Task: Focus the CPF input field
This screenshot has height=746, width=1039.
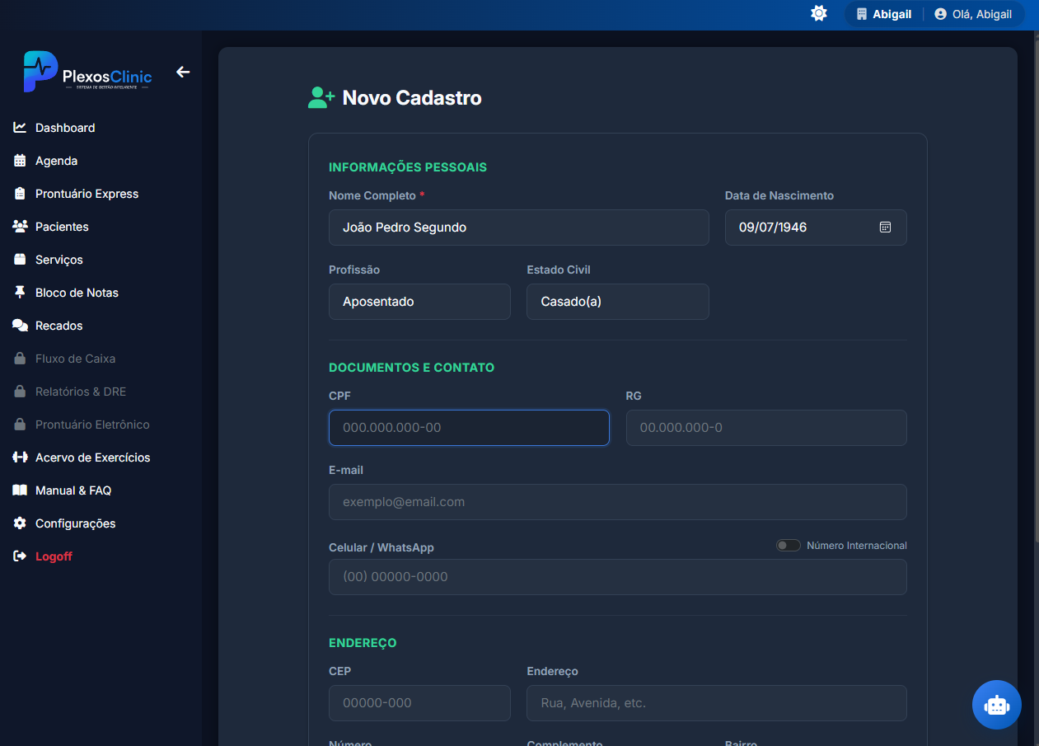Action: [469, 428]
